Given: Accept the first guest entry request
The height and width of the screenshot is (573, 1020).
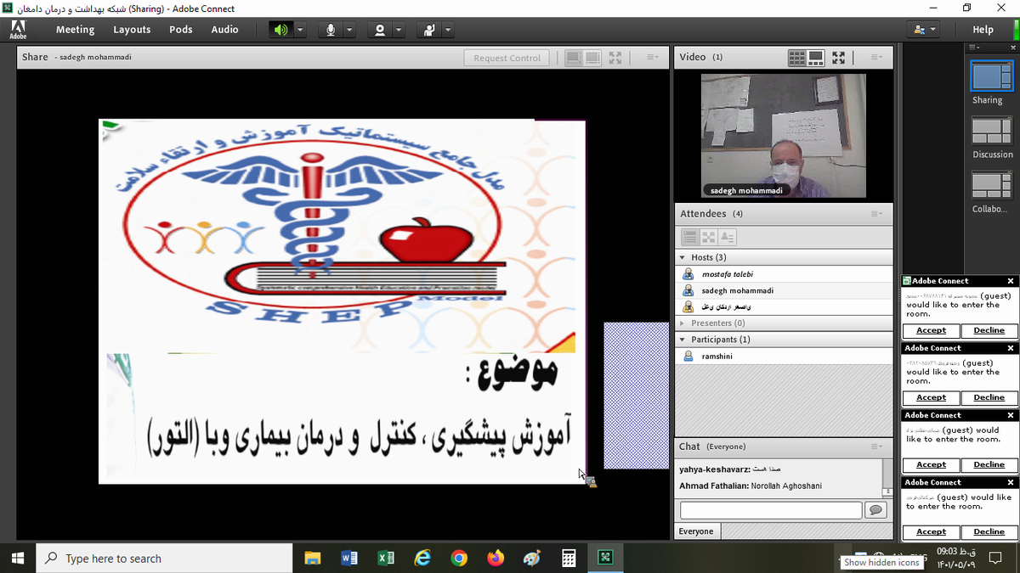Looking at the screenshot, I should [x=931, y=330].
